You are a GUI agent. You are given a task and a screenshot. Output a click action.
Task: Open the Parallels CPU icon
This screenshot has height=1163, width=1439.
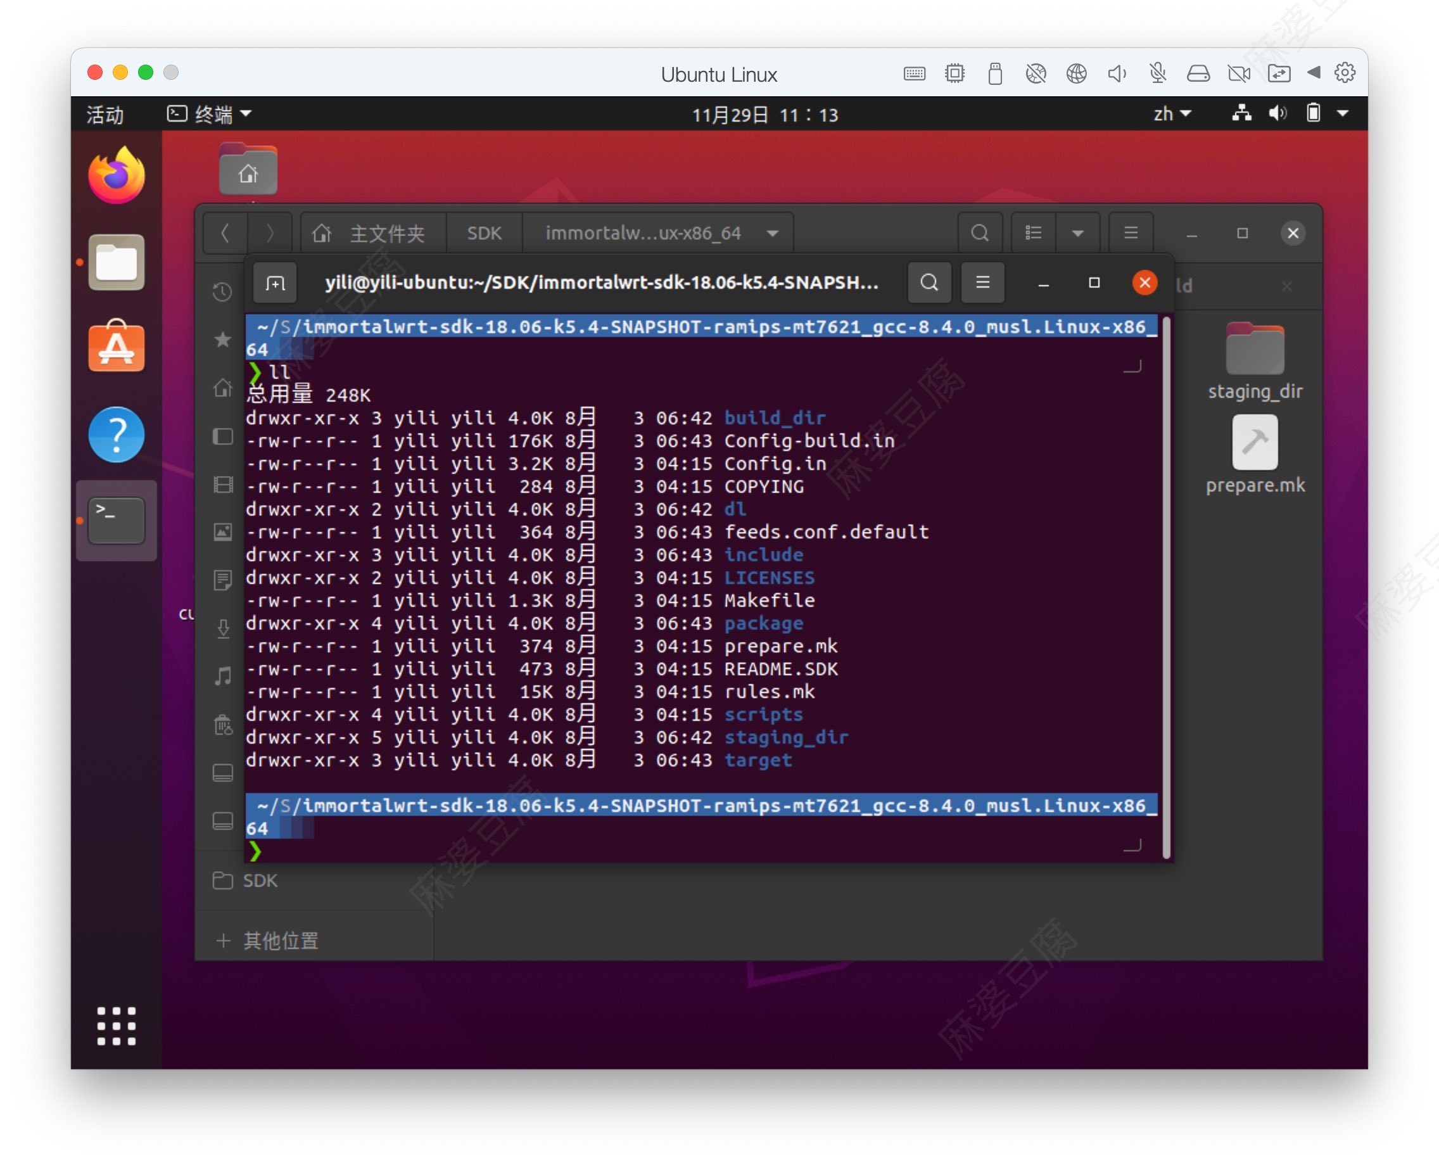(954, 73)
